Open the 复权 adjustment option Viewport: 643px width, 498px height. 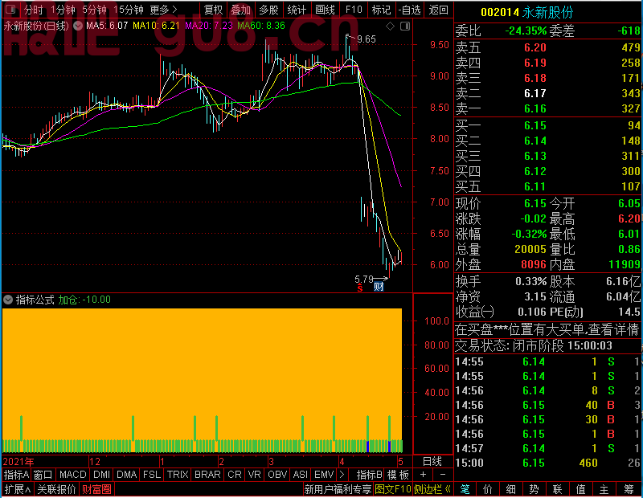click(213, 10)
